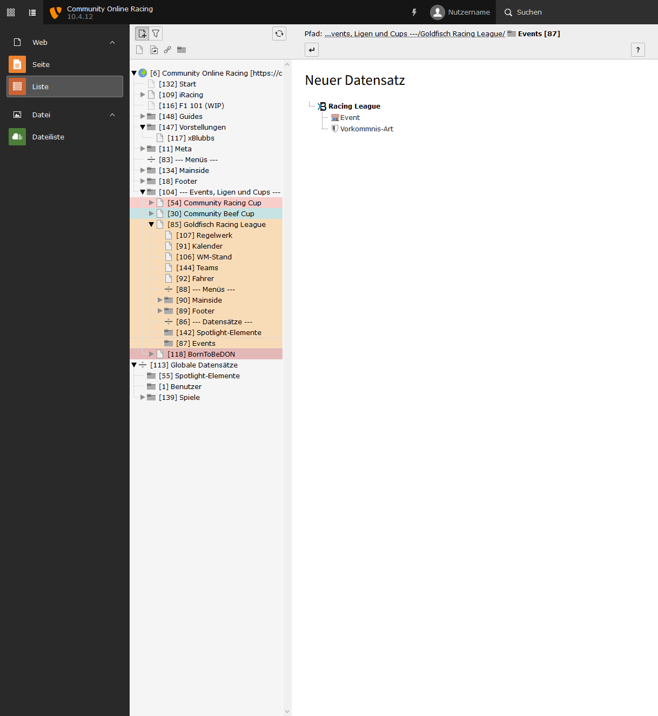Image resolution: width=658 pixels, height=716 pixels.
Task: Collapse the [6] Community Online Racing root node
Action: pos(134,73)
